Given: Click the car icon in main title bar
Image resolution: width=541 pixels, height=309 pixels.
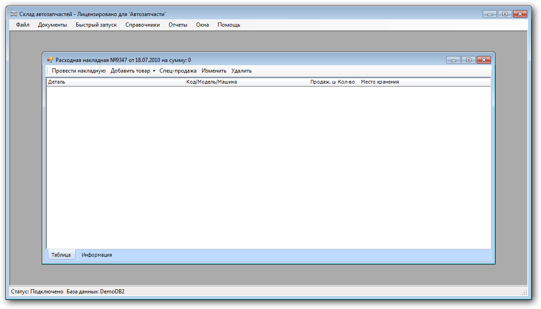Looking at the screenshot, I should click(x=14, y=14).
